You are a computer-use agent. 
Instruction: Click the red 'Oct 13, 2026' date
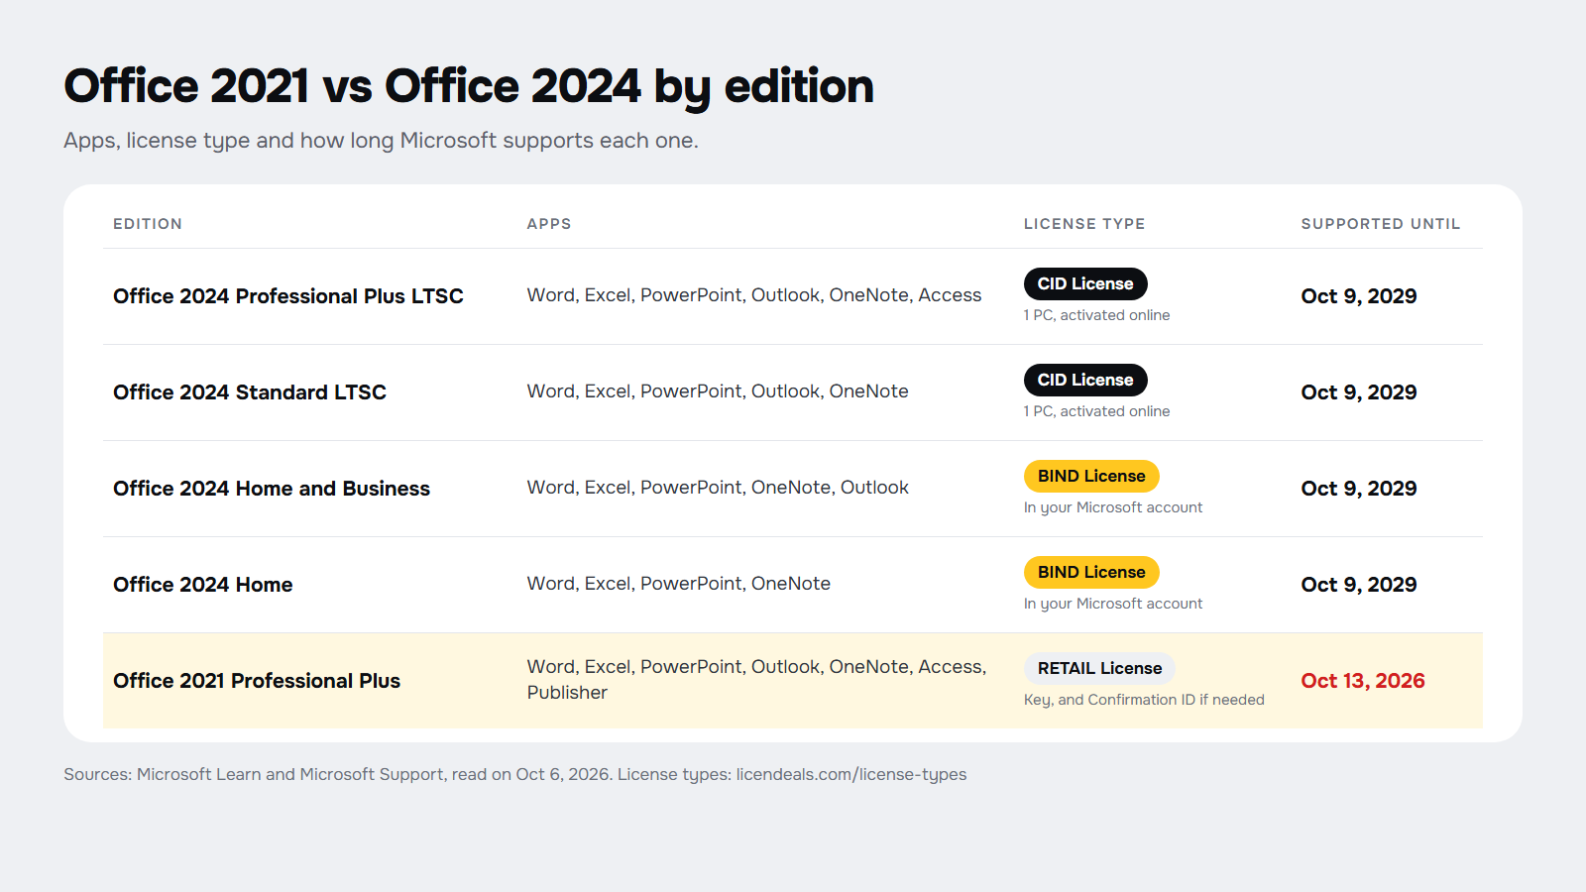(x=1363, y=681)
